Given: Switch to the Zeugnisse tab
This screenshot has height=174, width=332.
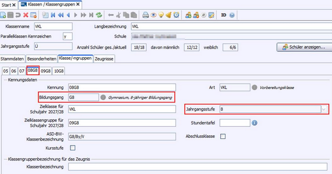Looking at the screenshot, I should point(104,59).
